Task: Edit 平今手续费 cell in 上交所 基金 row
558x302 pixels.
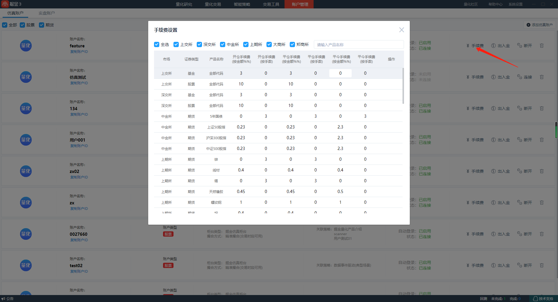Action: pos(340,73)
